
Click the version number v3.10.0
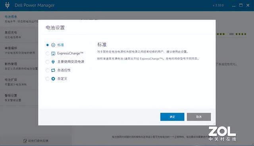pos(218,5)
